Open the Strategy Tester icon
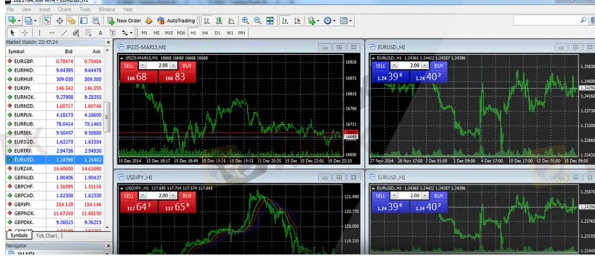This screenshot has height=256, width=595. 95,20
